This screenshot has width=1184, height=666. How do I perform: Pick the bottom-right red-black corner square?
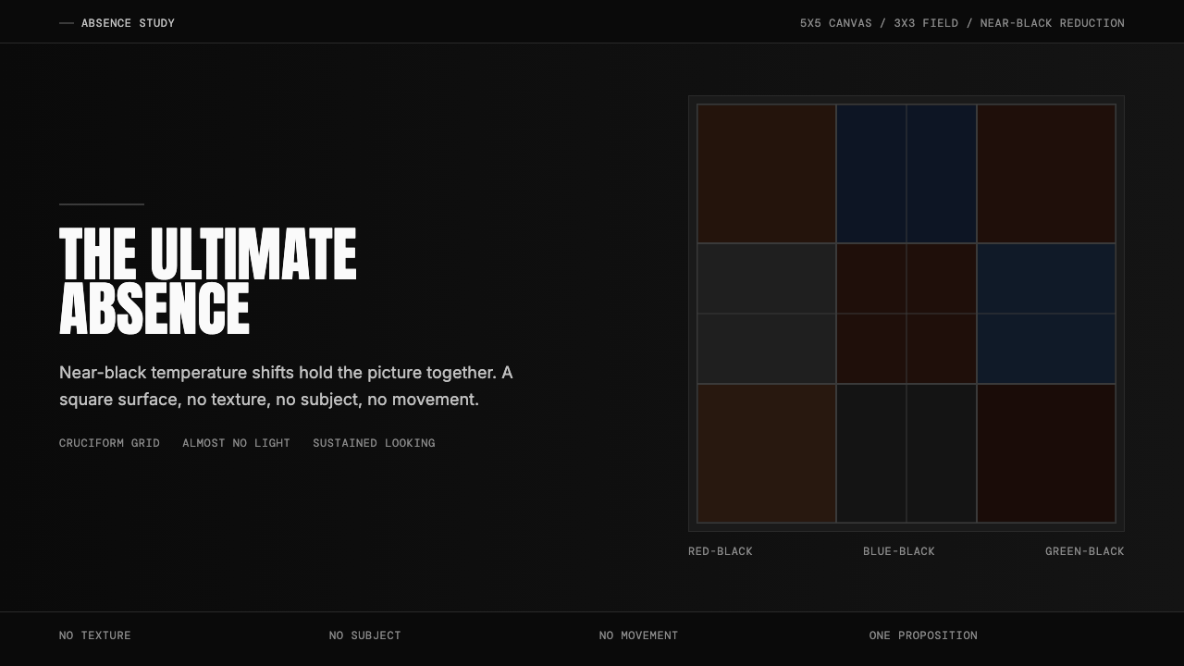pos(1046,453)
